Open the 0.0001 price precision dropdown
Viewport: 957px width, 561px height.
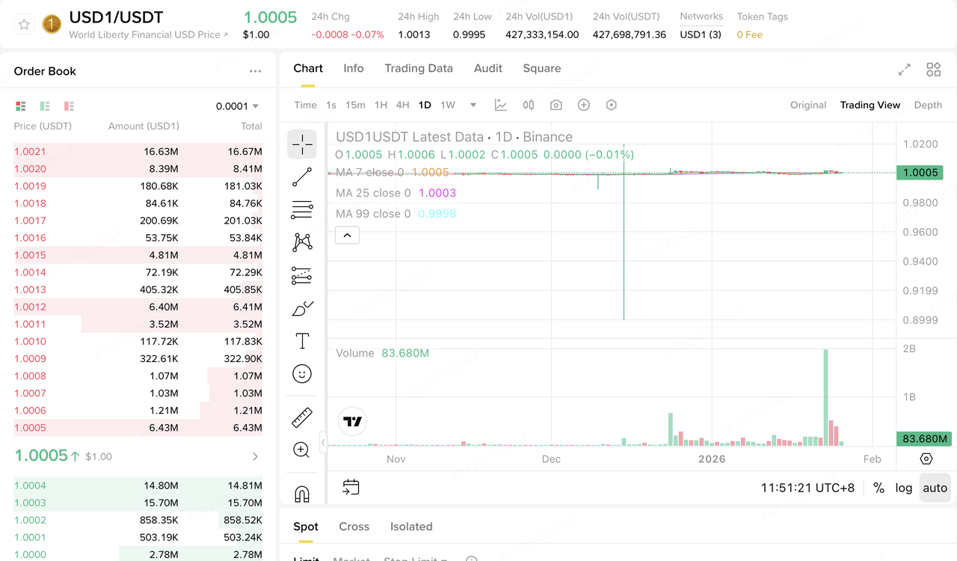pos(238,106)
